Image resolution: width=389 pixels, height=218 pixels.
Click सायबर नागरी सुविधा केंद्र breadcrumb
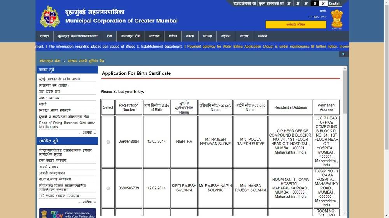coord(86,61)
